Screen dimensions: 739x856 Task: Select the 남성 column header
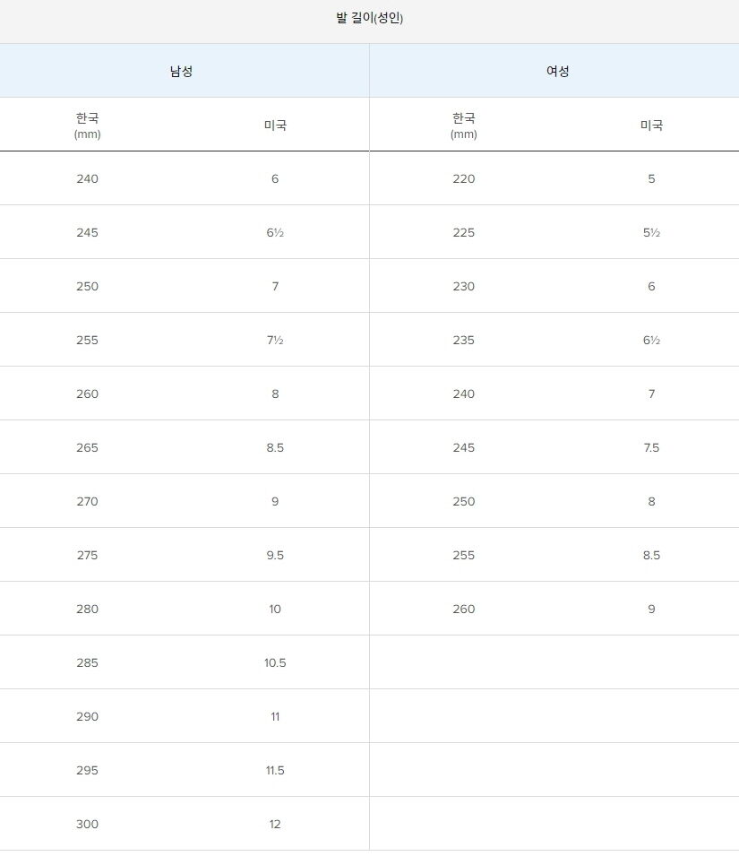pyautogui.click(x=181, y=71)
